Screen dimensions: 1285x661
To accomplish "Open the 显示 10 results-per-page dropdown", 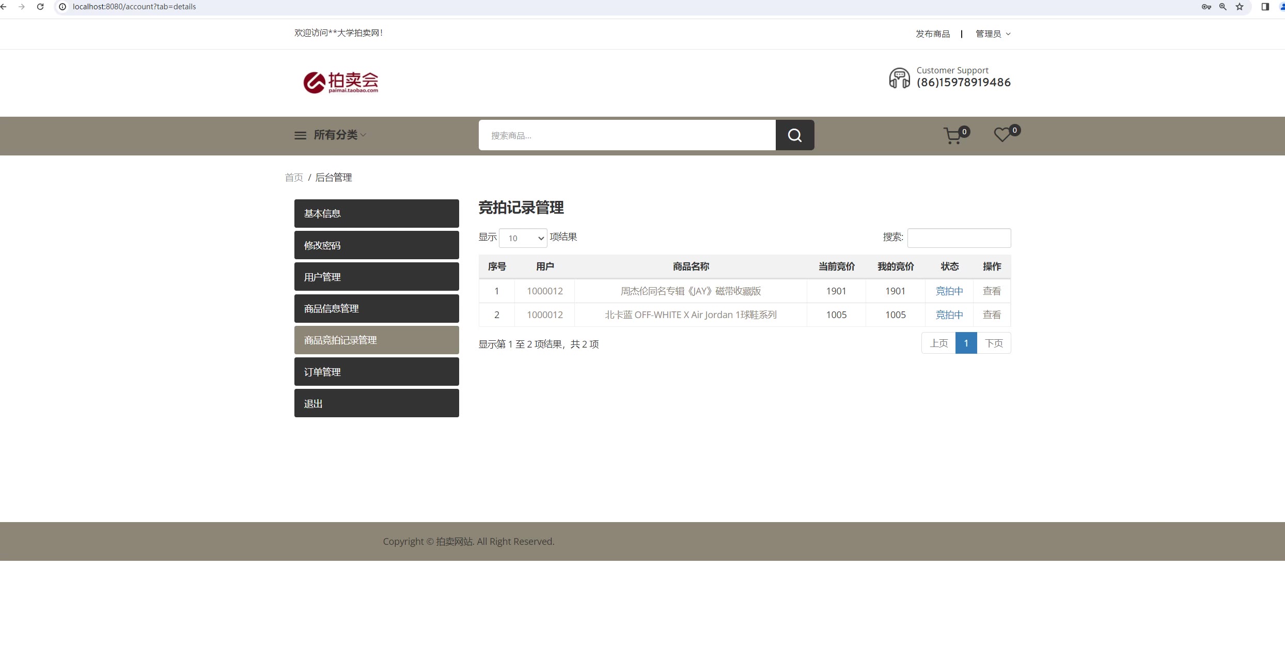I will [x=523, y=238].
